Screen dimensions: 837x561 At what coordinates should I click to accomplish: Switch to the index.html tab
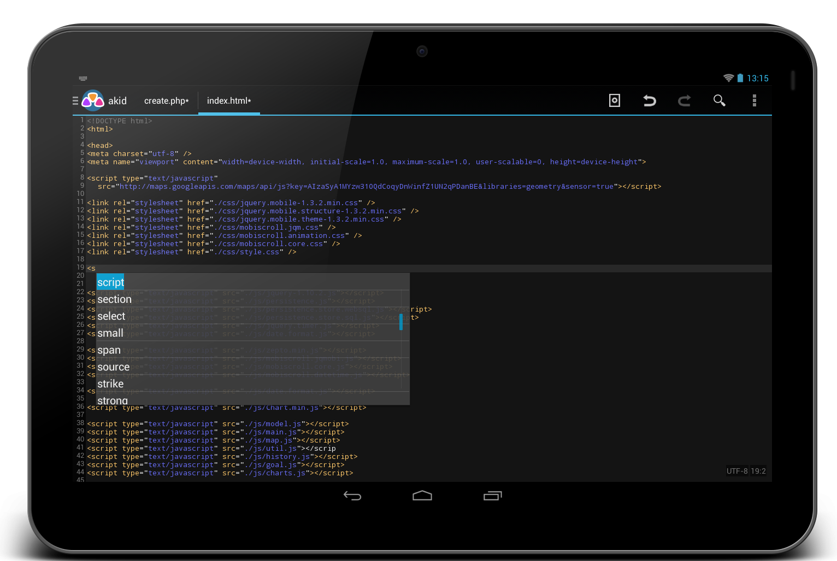coord(229,101)
